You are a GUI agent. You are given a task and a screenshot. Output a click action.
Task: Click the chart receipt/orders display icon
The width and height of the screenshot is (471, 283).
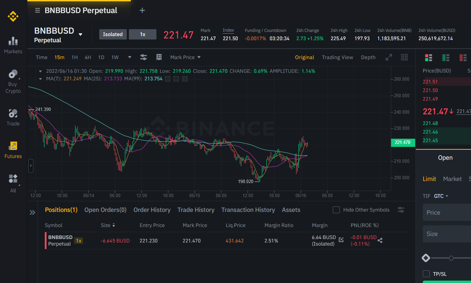[159, 57]
